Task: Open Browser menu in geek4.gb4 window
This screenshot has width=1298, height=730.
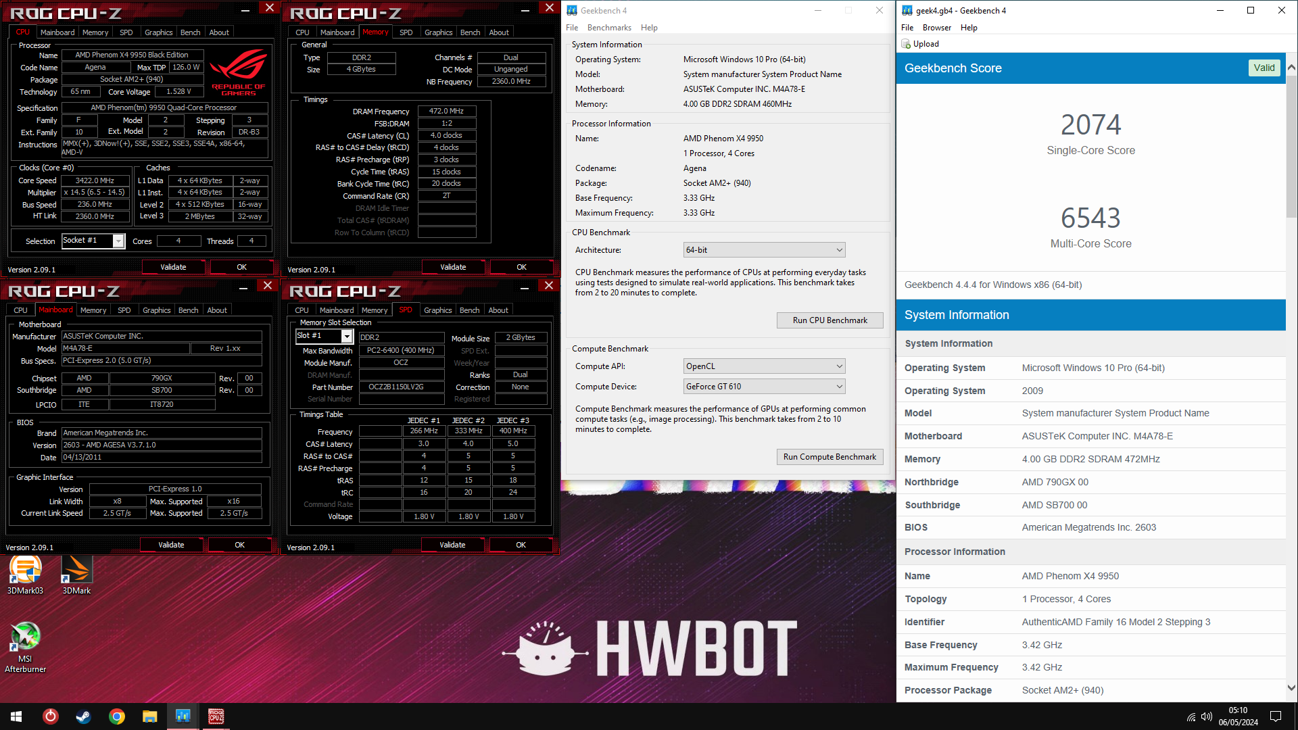Action: (936, 28)
